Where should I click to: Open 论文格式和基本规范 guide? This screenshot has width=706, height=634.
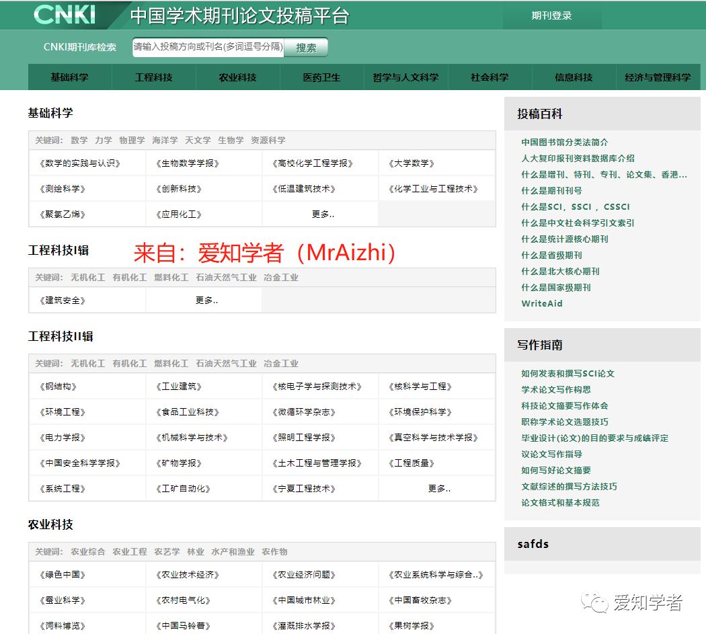coord(560,503)
